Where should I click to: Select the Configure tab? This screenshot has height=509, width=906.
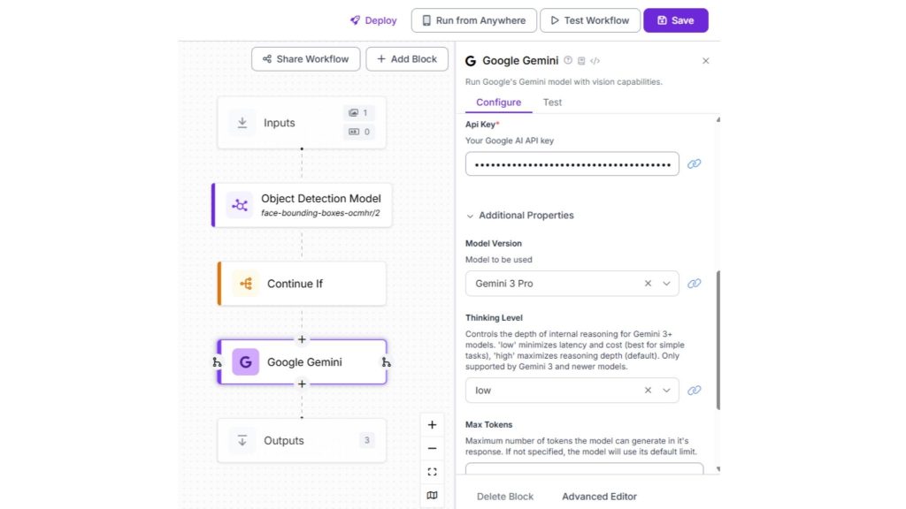[x=498, y=103]
